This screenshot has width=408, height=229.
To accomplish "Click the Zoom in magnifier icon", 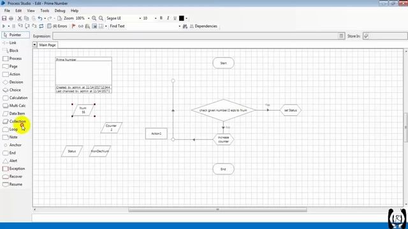I will [94, 18].
